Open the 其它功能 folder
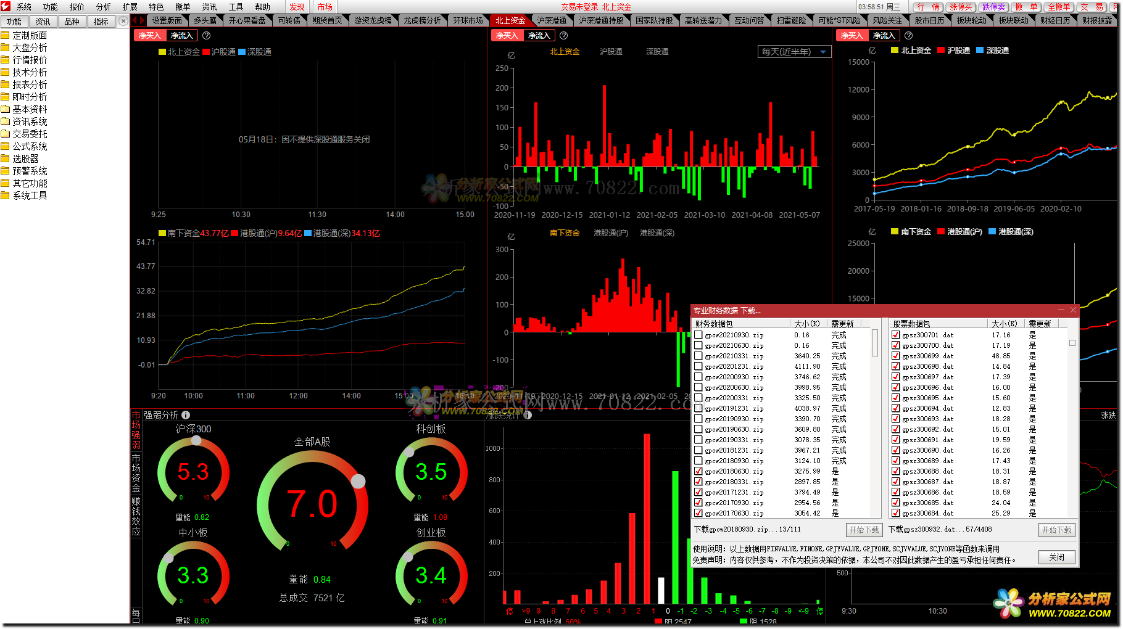 [x=24, y=183]
